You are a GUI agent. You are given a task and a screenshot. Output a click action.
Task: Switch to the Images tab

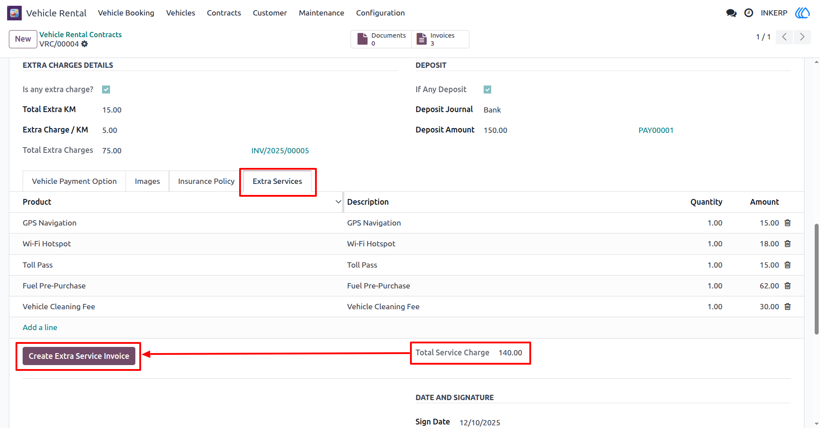click(147, 181)
